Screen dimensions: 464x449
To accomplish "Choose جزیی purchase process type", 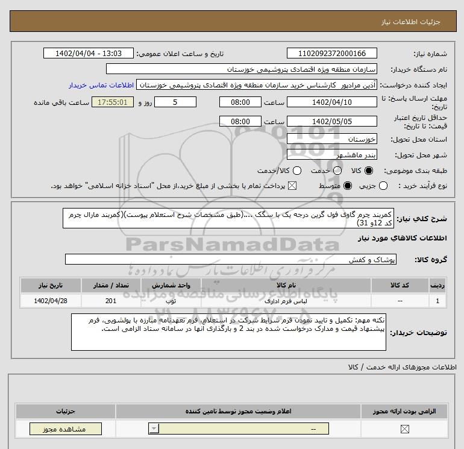I will 383,186.
